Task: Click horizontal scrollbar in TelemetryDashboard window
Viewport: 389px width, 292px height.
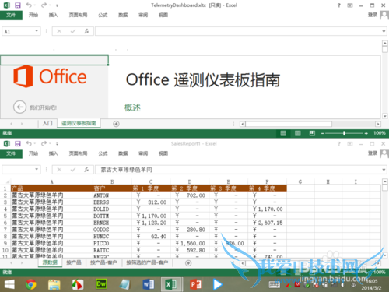Action: click(289, 124)
